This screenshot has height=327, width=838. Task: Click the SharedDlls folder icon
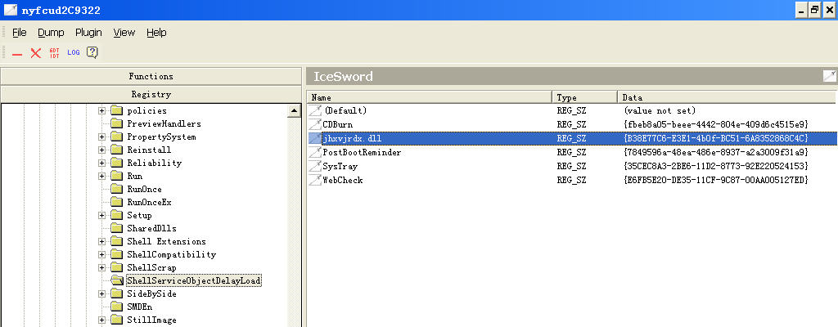pos(116,228)
